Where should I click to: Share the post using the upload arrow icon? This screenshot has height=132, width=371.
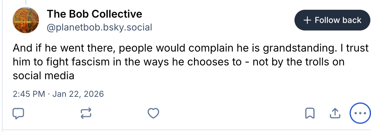(335, 113)
